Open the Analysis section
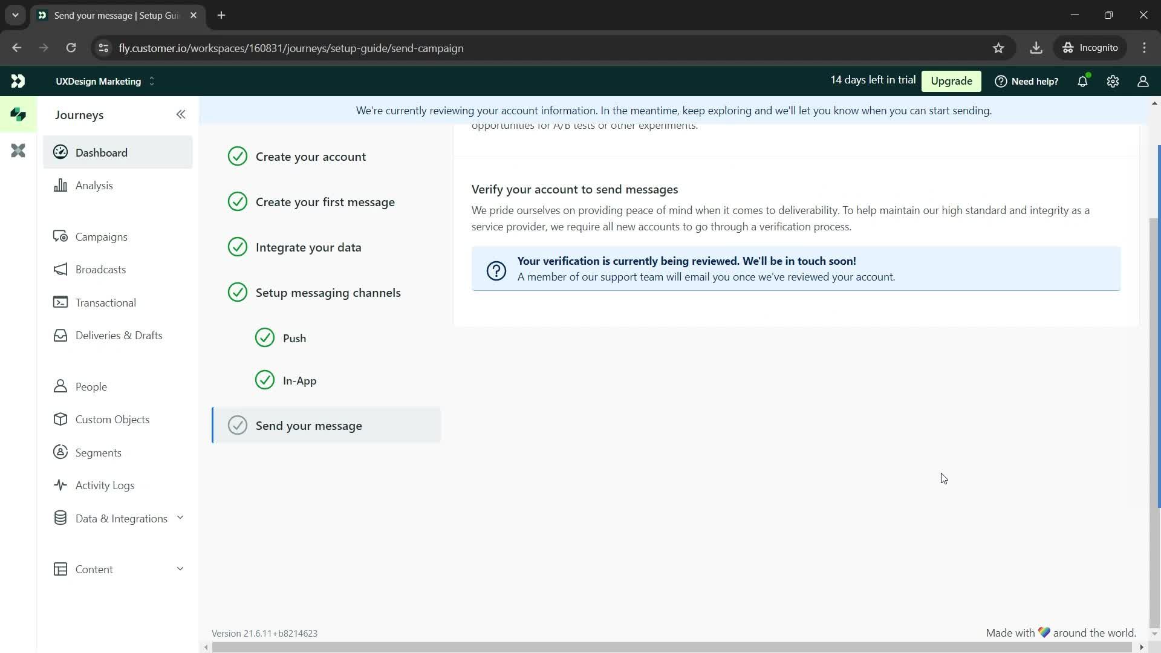This screenshot has height=653, width=1161. 94,185
